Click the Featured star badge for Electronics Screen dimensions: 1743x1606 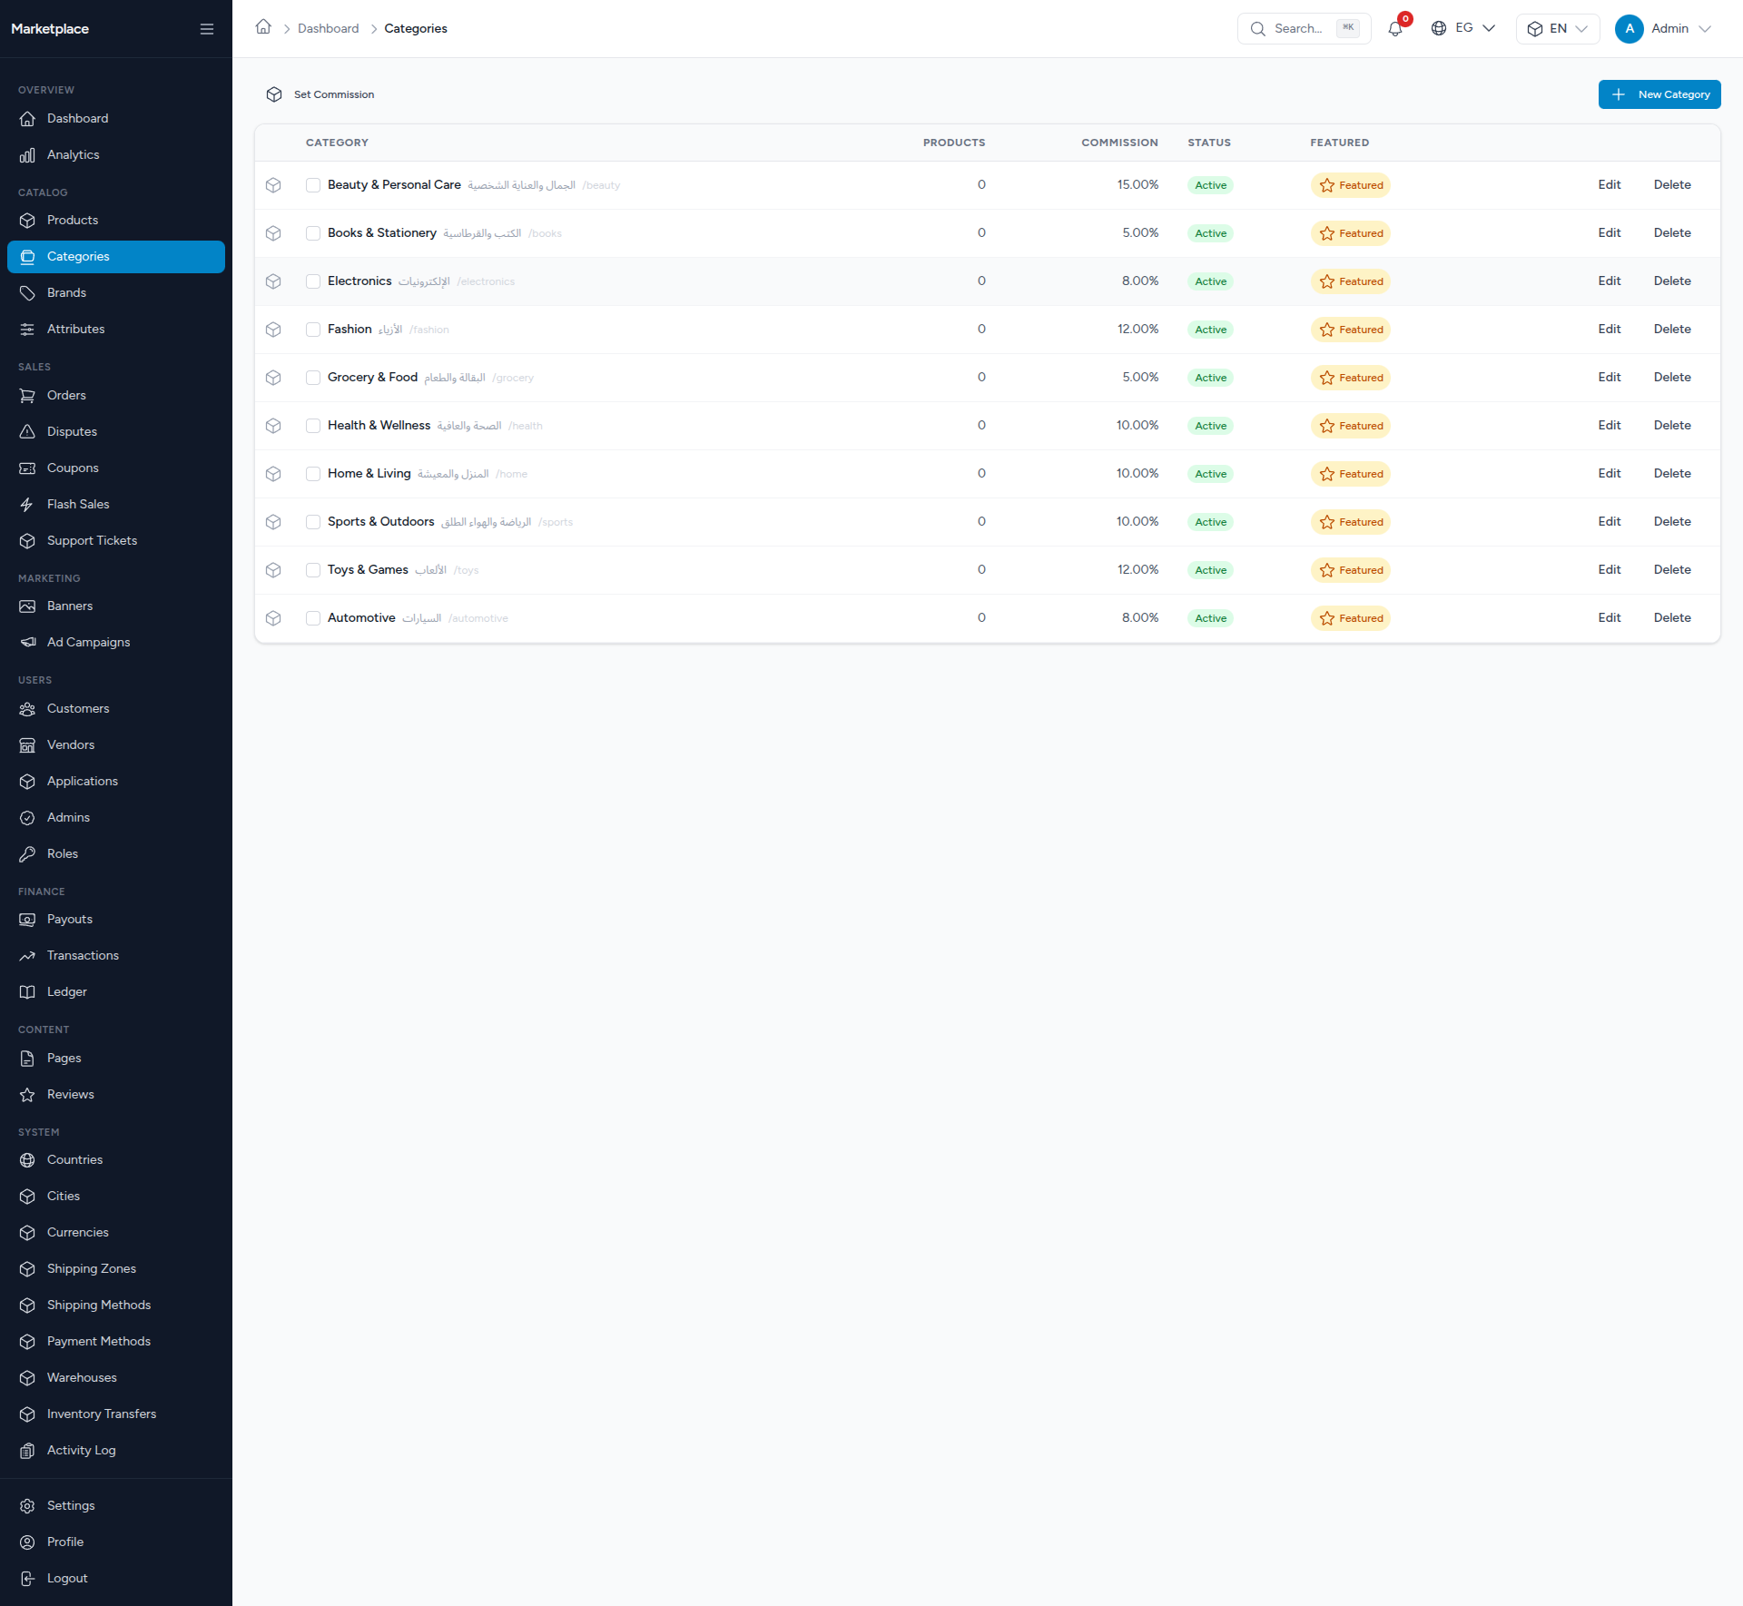tap(1350, 281)
